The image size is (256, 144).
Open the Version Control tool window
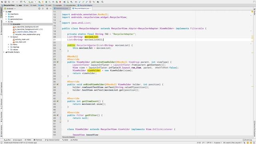click(x=52, y=140)
